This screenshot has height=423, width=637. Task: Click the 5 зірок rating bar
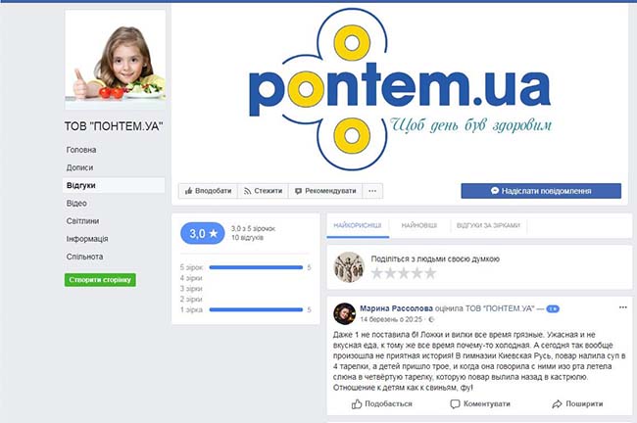257,266
